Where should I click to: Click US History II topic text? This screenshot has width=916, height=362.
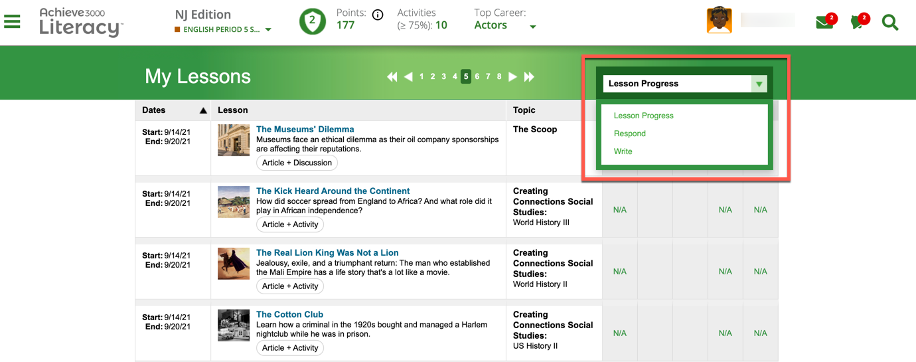(535, 346)
